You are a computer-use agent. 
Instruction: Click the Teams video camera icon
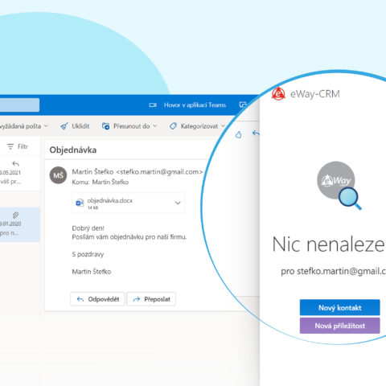click(153, 105)
